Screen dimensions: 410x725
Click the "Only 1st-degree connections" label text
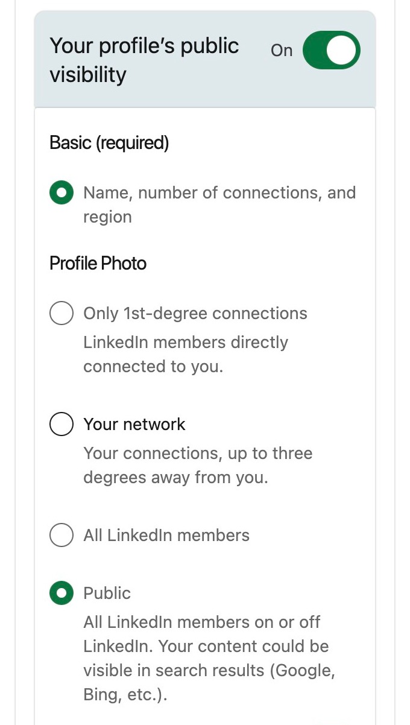pyautogui.click(x=195, y=314)
